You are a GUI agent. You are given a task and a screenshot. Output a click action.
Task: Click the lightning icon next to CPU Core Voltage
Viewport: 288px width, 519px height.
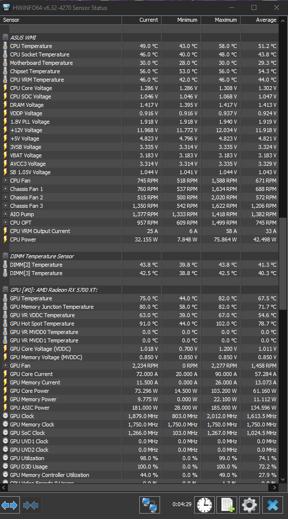[x=5, y=88]
